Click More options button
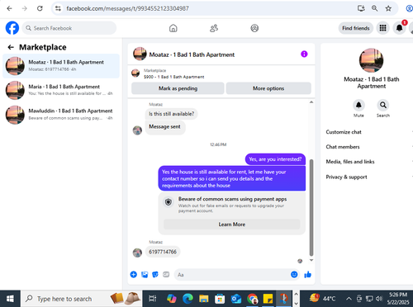Viewport: 413px width, 307px height. [268, 88]
